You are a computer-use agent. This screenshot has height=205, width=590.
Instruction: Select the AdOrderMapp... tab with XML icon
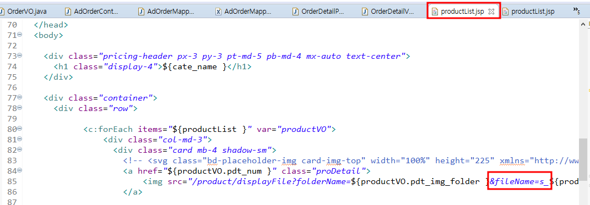click(243, 11)
